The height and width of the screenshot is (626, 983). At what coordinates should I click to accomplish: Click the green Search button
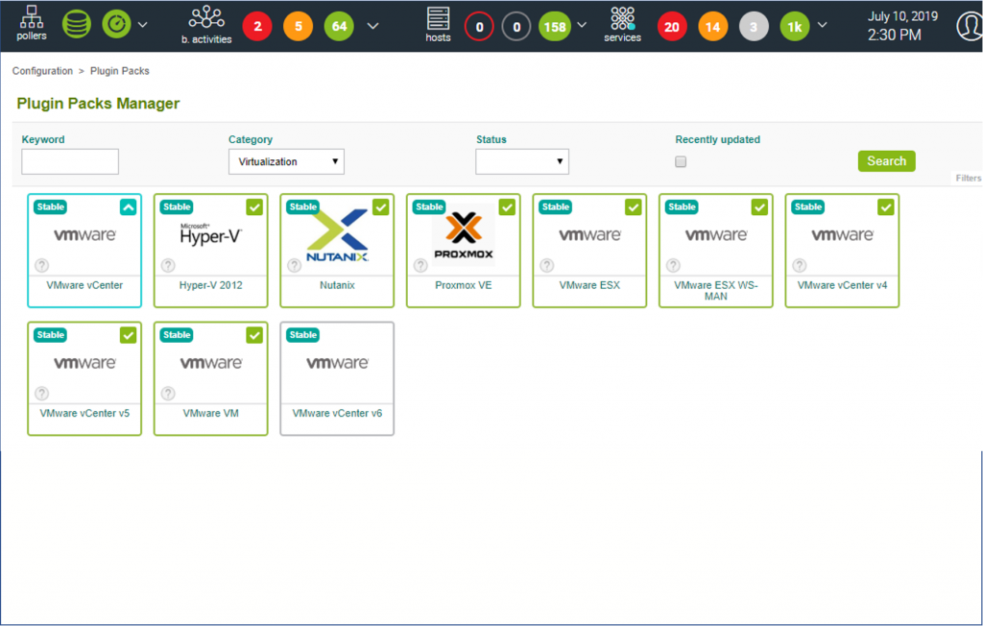coord(886,161)
